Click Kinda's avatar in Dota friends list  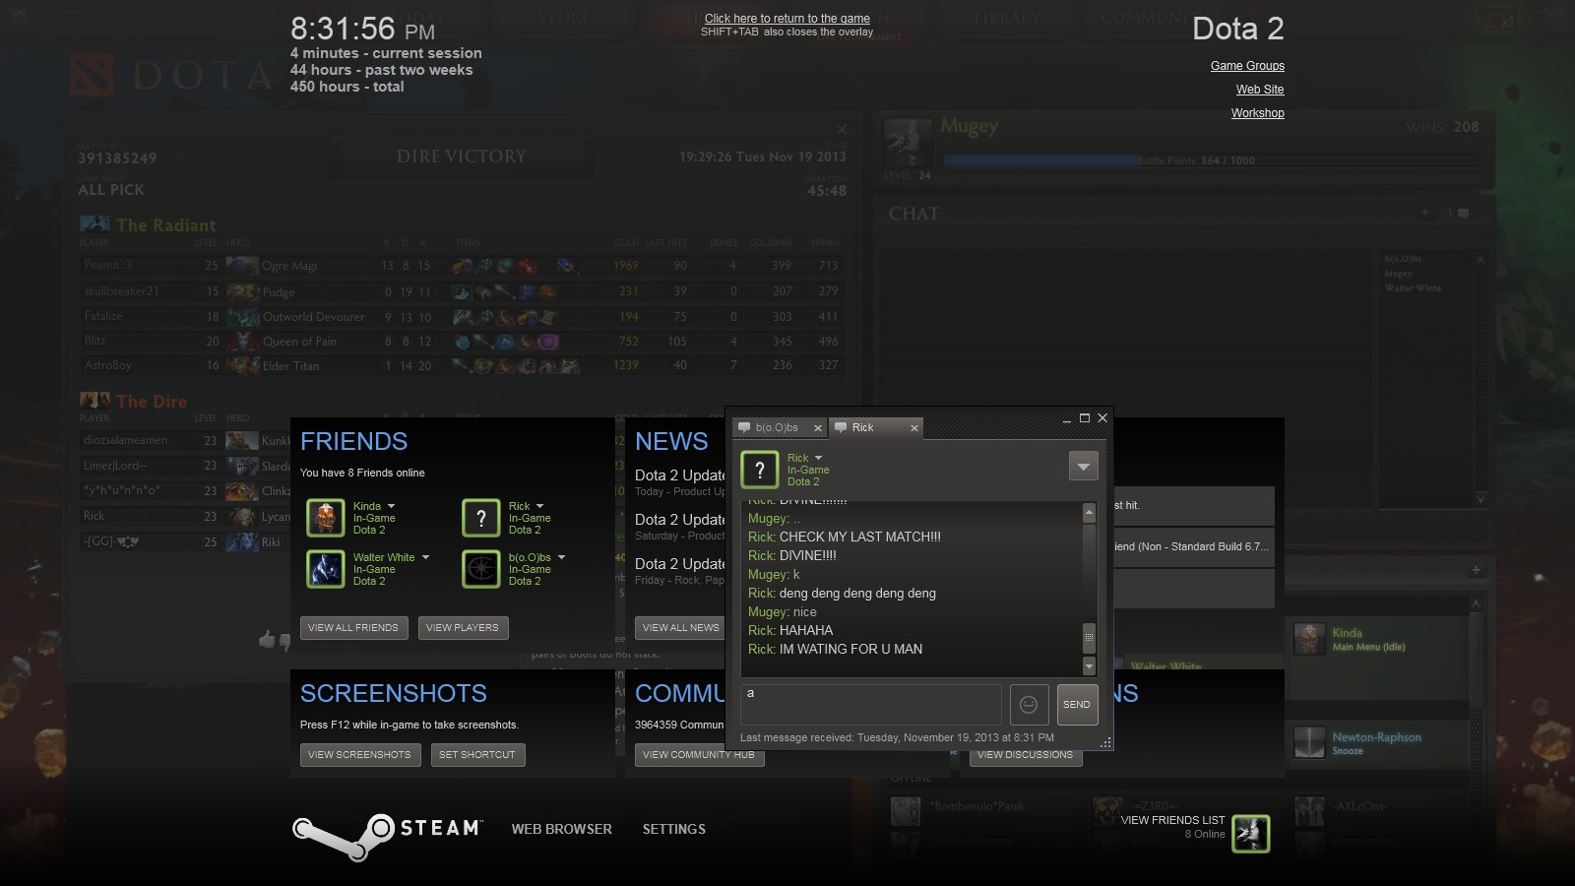1309,639
